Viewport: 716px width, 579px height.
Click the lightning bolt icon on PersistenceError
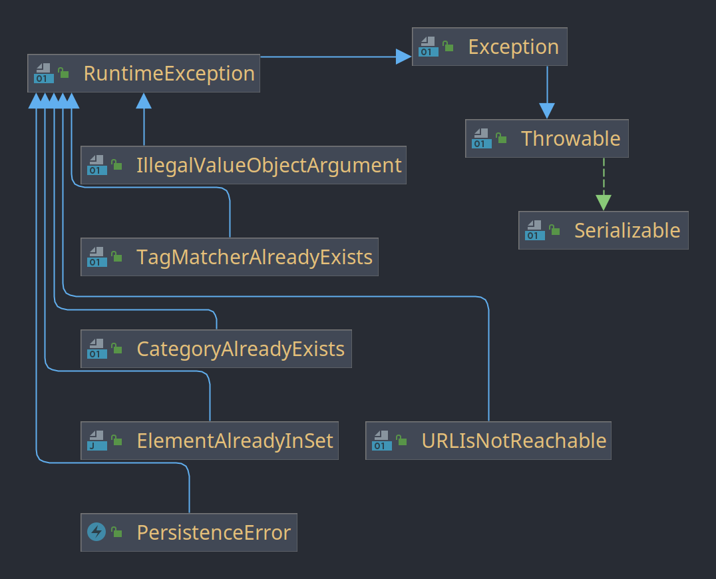point(96,532)
